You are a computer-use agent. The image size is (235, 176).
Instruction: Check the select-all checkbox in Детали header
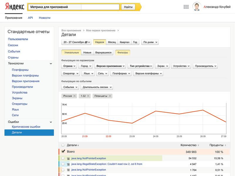pyautogui.click(x=63, y=145)
